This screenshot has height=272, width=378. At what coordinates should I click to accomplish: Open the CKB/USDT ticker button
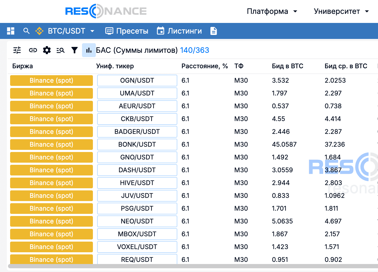(x=137, y=119)
